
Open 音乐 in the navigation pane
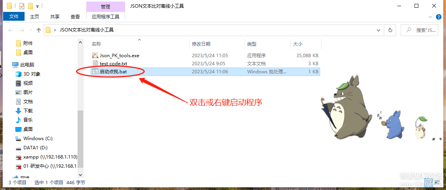[x=28, y=120]
